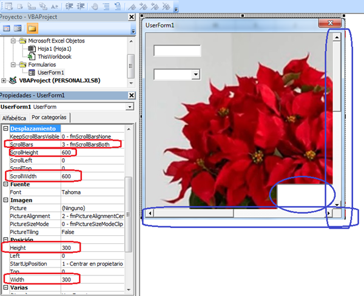
Task: Click the ScrollBars value 3 - fmScrollBarsBoth
Action: tap(86, 144)
